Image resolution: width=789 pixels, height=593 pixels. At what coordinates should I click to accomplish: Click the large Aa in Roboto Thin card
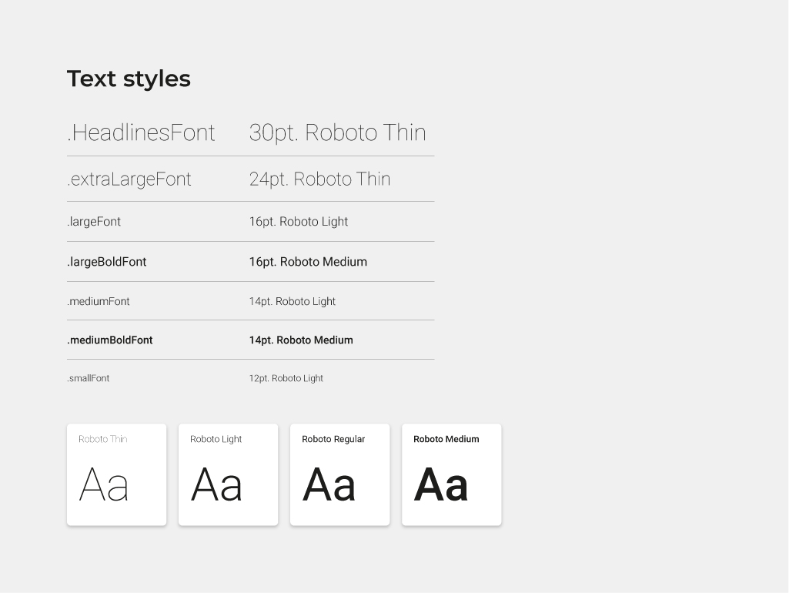click(102, 484)
